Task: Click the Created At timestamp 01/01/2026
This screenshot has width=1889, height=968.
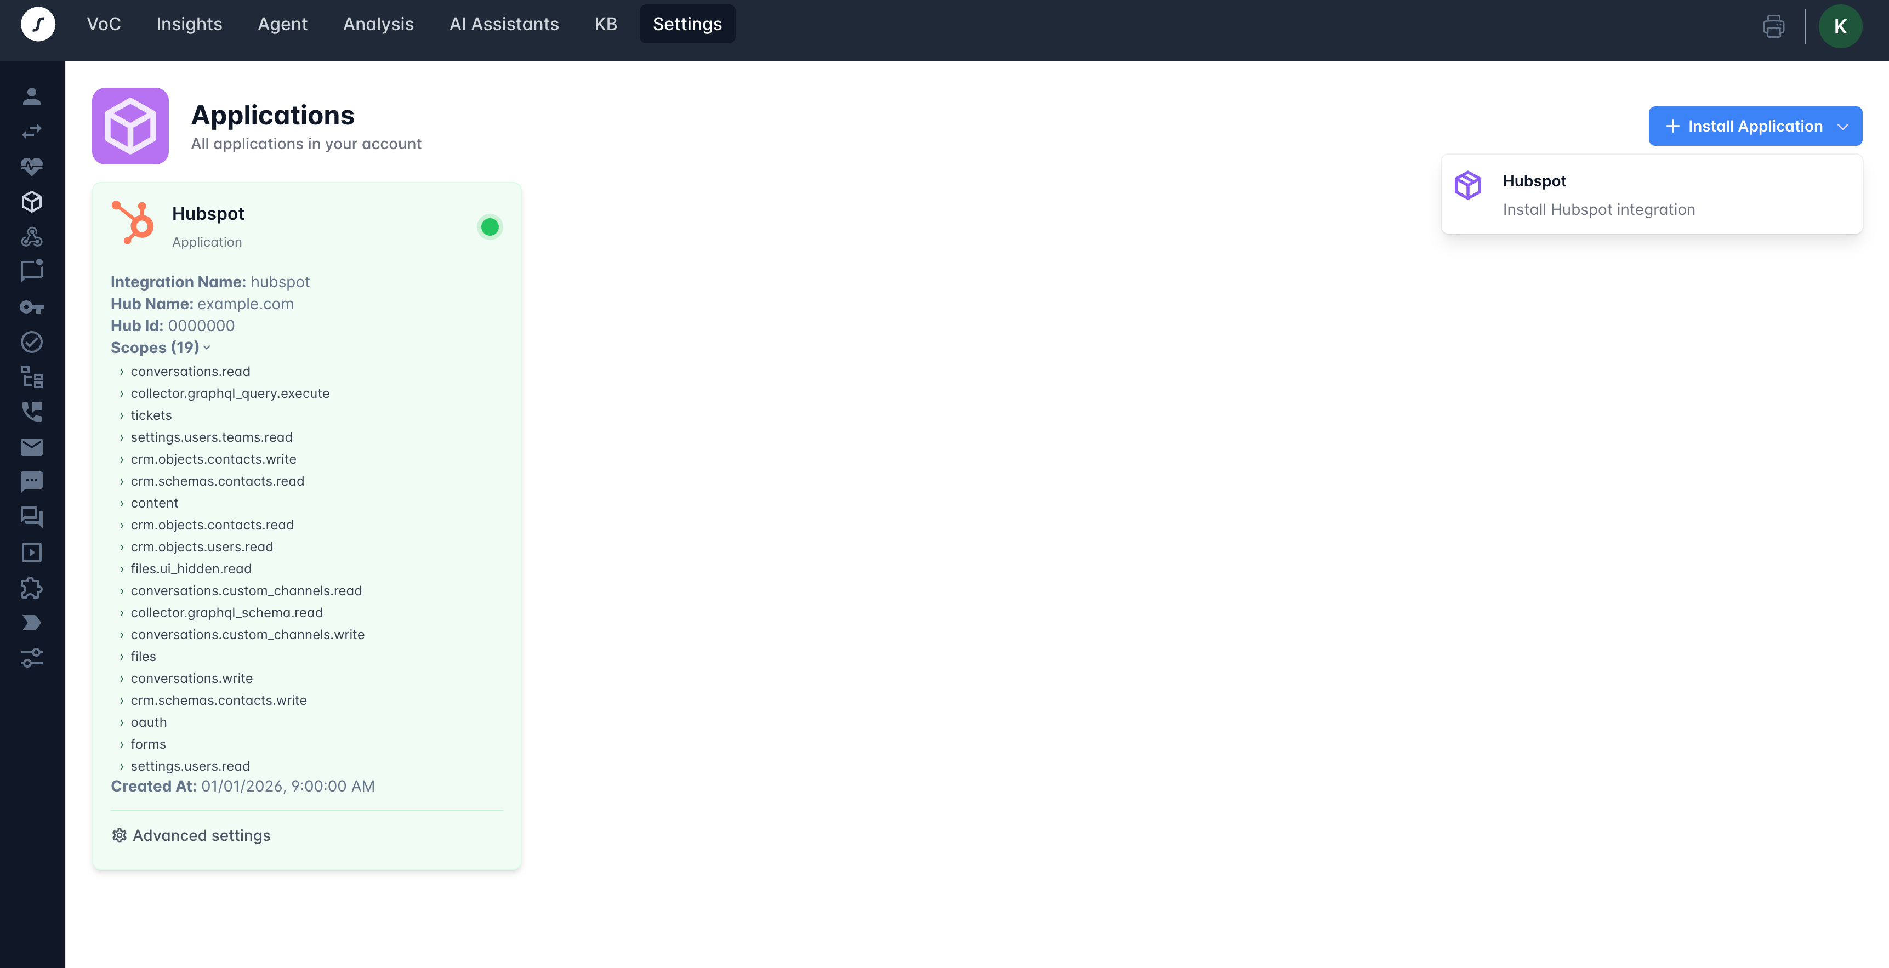Action: pyautogui.click(x=287, y=786)
